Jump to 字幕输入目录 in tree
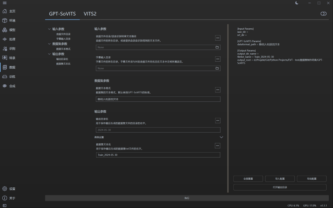Viewport: 333px width, 208px height. [x=63, y=39]
